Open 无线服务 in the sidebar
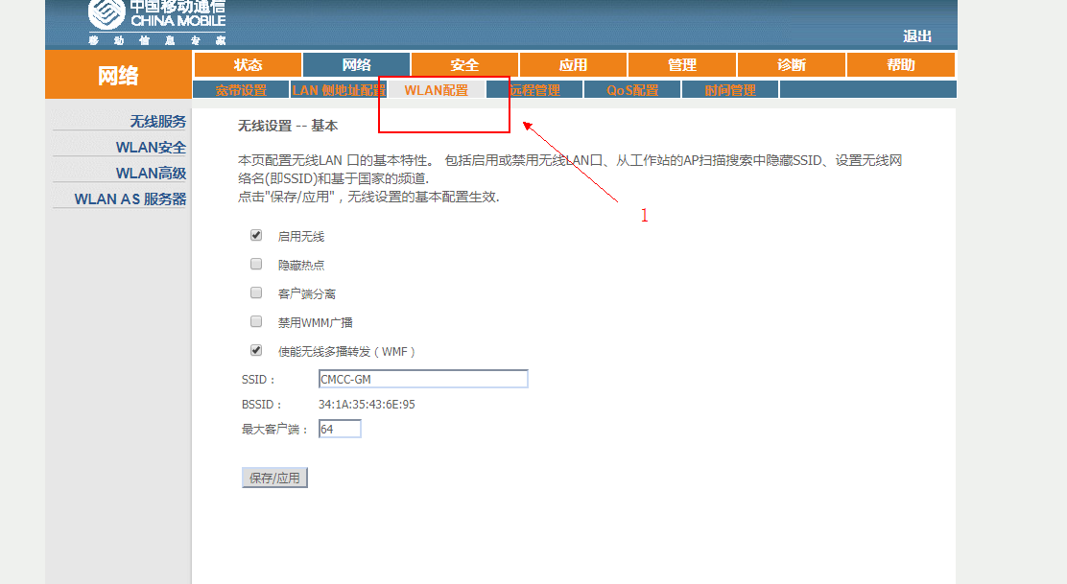 (158, 121)
